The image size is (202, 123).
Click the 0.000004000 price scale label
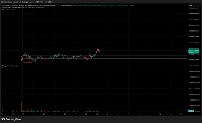(x=194, y=25)
